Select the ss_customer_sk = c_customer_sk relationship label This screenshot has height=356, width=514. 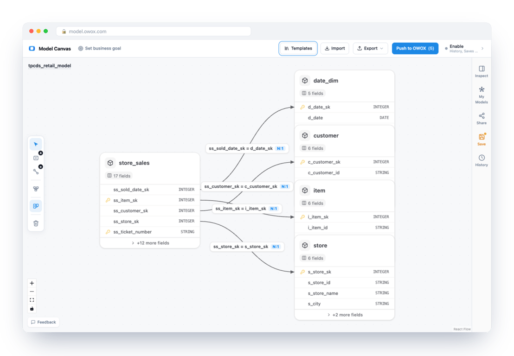pyautogui.click(x=246, y=186)
